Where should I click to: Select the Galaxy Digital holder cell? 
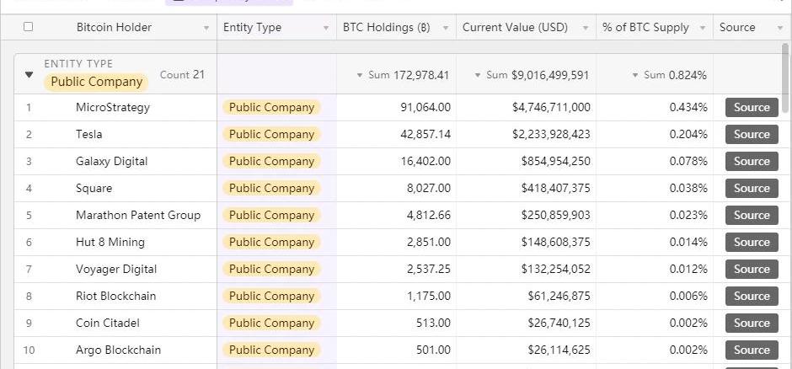click(x=111, y=161)
